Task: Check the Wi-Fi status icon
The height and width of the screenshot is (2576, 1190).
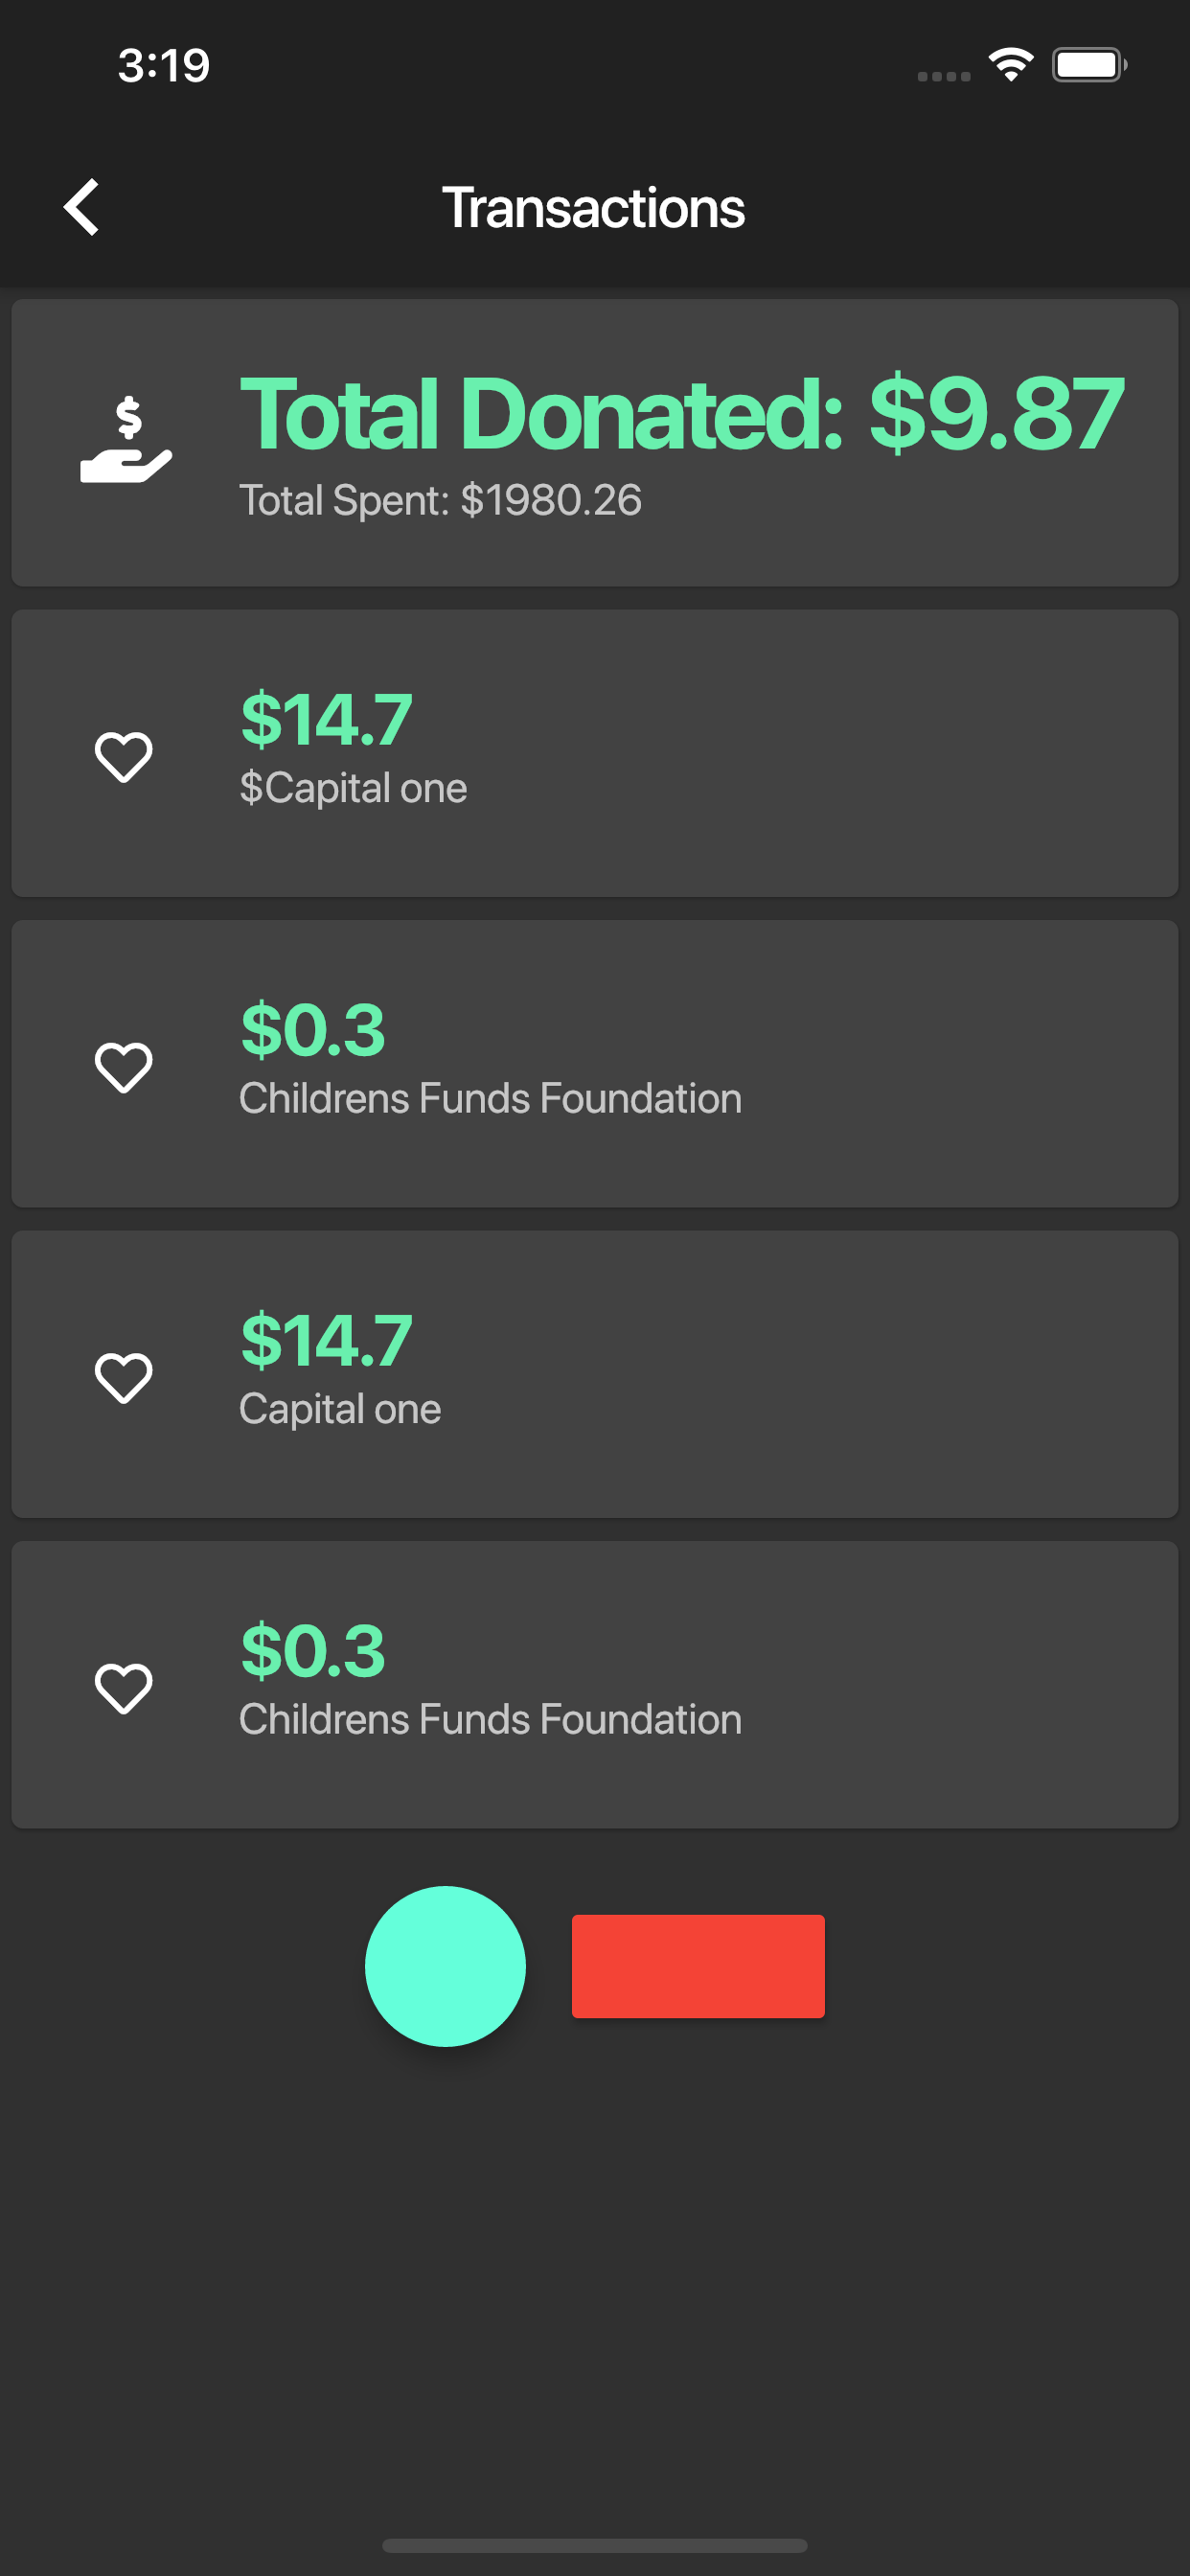Action: pos(1011,65)
